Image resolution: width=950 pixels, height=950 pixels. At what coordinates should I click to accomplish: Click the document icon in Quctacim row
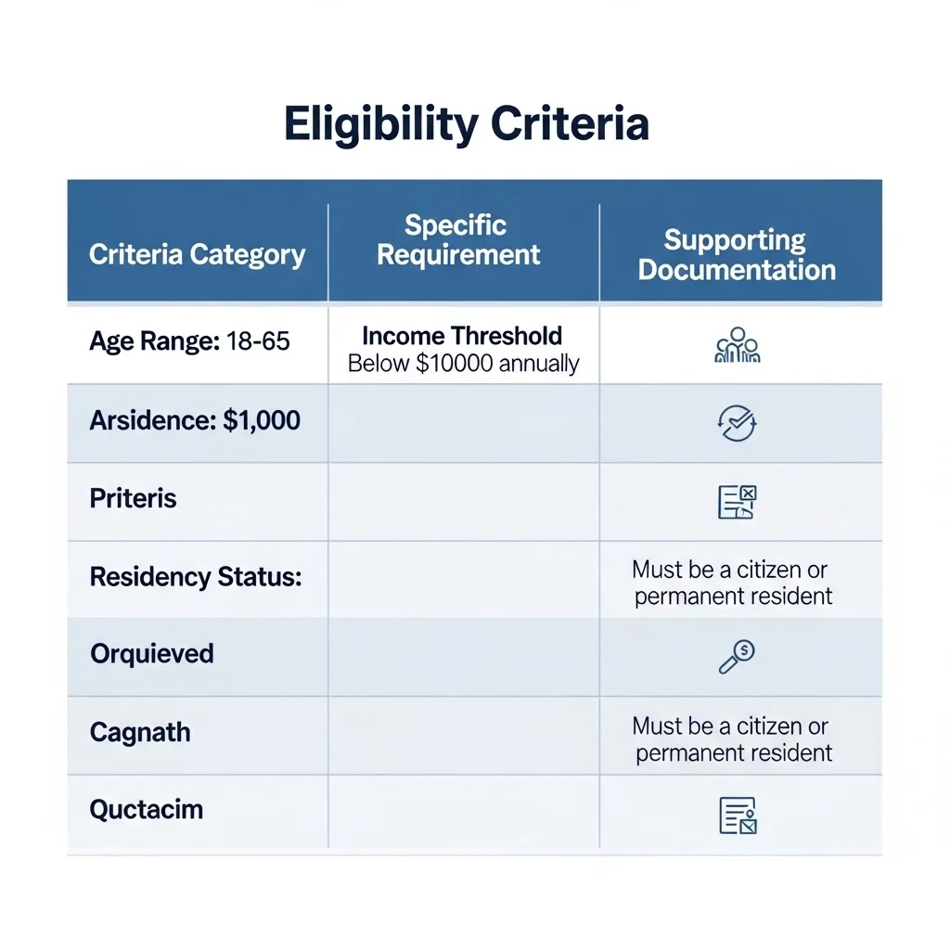738,815
